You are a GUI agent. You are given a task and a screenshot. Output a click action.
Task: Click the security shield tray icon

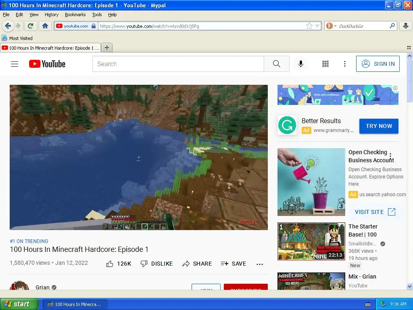click(x=383, y=304)
